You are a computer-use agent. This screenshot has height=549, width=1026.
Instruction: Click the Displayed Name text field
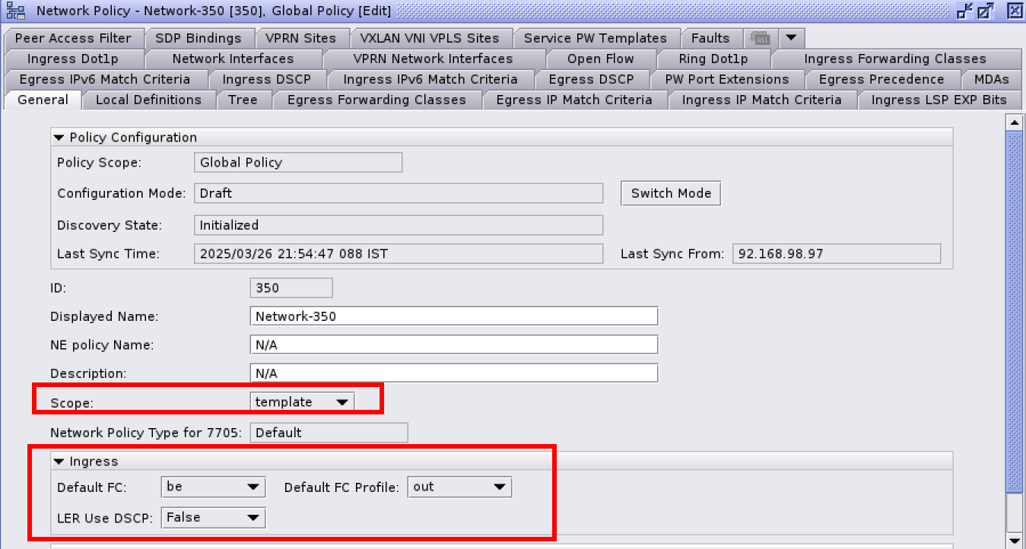tap(453, 316)
